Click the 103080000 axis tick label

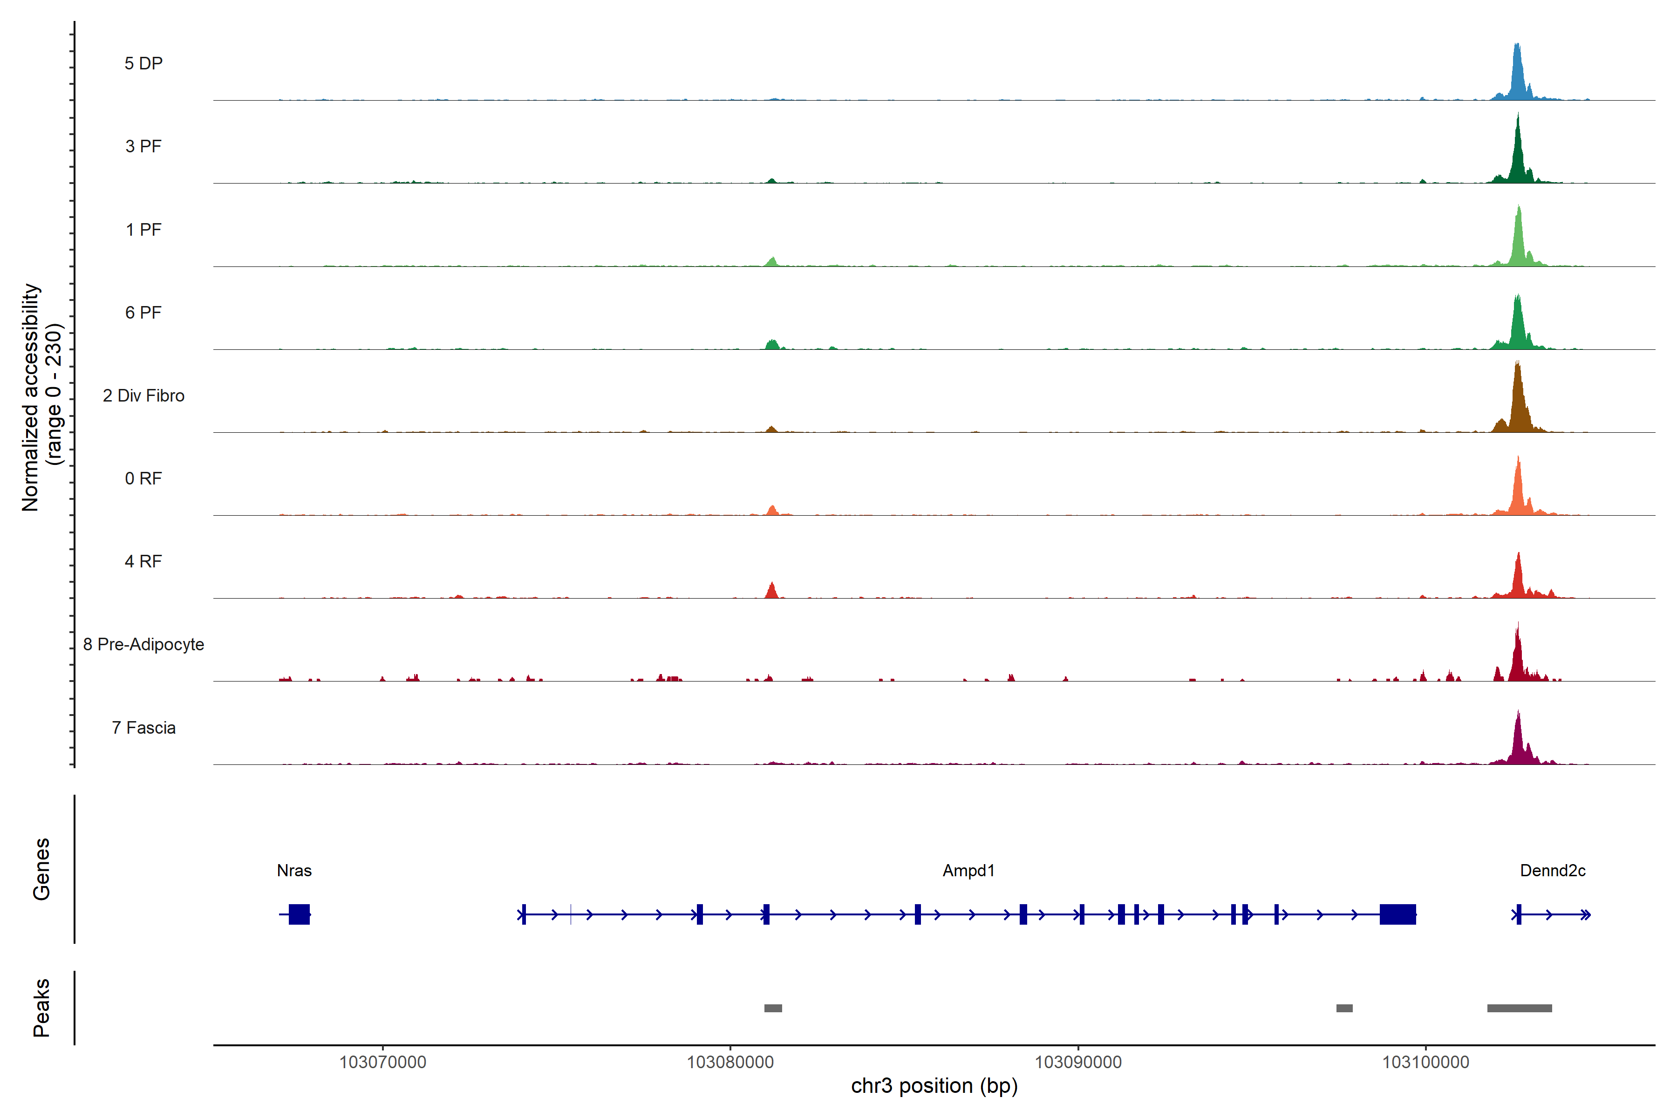[730, 1063]
